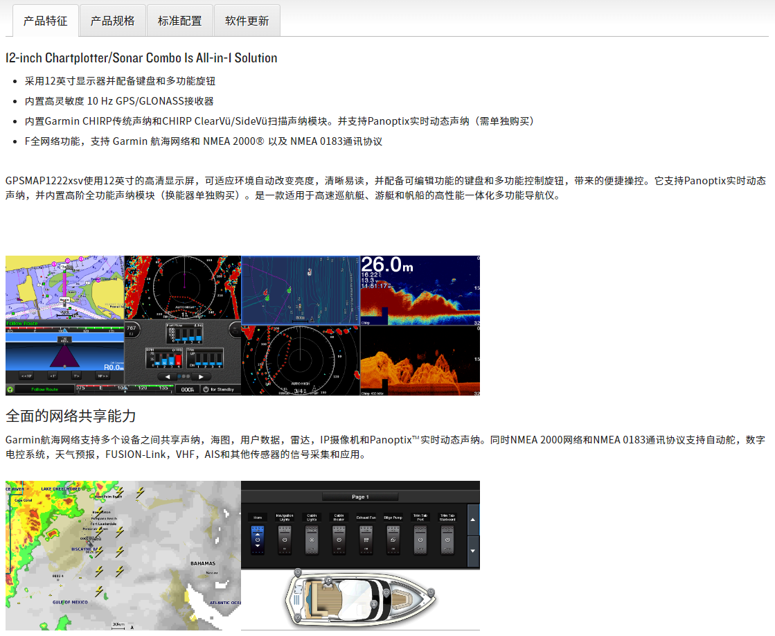Image resolution: width=775 pixels, height=636 pixels.
Task: Toggle the Horn switch
Action: [x=258, y=539]
